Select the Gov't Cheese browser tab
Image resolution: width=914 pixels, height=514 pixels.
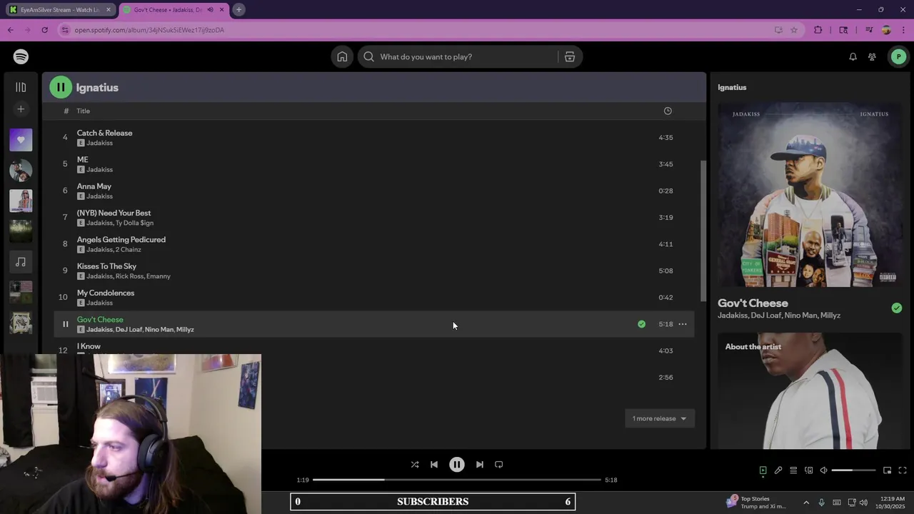(168, 10)
